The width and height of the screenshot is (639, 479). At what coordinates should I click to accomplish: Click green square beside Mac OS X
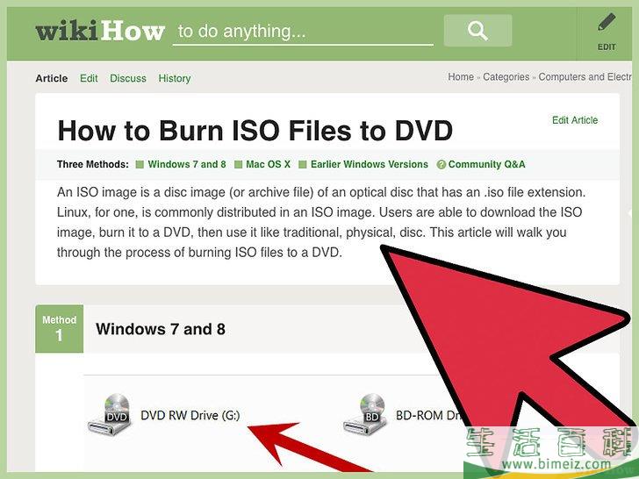pyautogui.click(x=239, y=165)
